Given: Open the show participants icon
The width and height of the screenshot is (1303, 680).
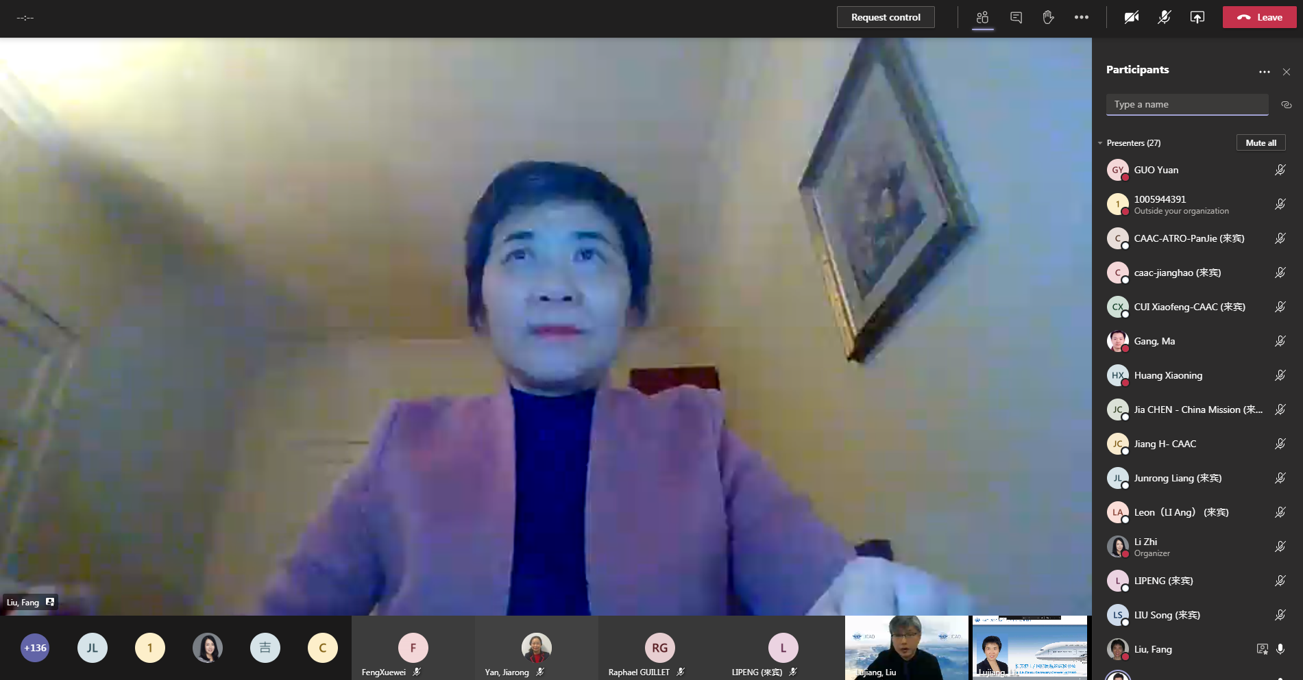Looking at the screenshot, I should coord(982,18).
